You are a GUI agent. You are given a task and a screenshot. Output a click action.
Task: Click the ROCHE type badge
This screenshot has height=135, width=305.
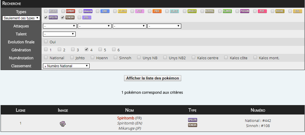pos(280,11)
